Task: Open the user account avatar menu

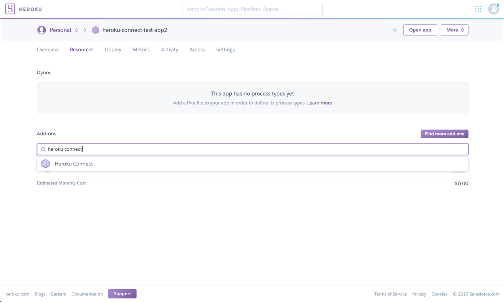Action: tap(493, 9)
